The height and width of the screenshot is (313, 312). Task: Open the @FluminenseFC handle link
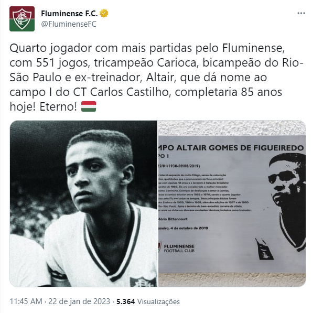pyautogui.click(x=69, y=24)
